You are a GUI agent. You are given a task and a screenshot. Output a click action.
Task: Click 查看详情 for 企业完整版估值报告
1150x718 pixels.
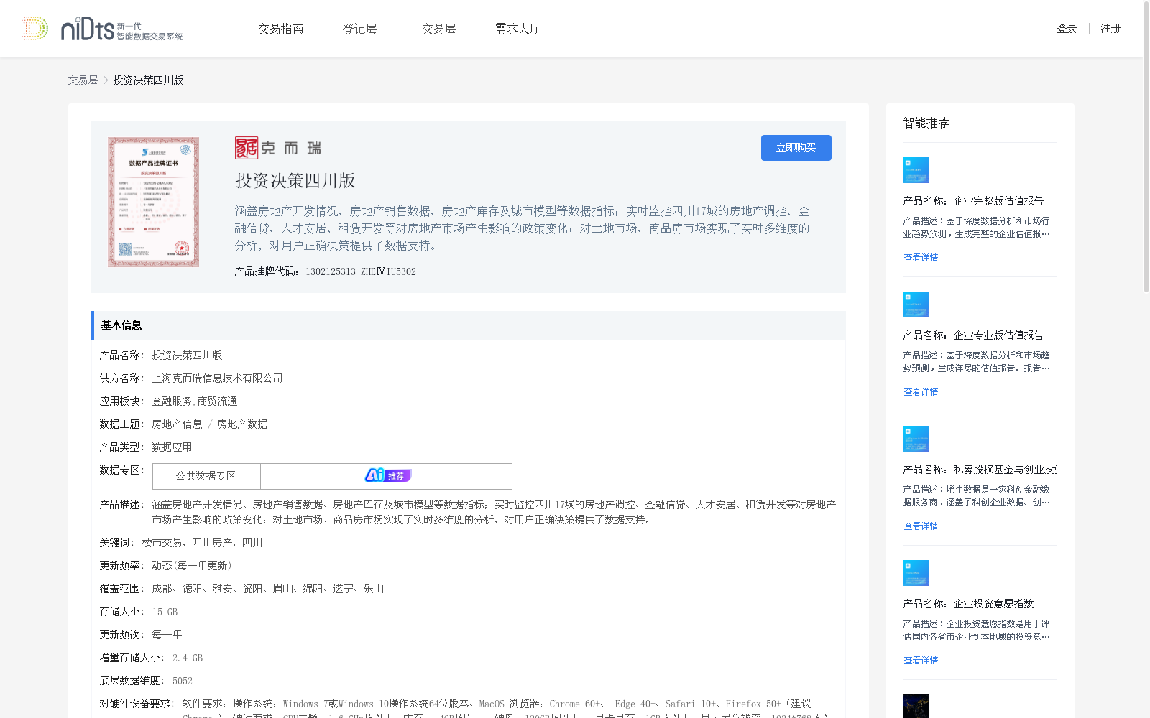[921, 258]
